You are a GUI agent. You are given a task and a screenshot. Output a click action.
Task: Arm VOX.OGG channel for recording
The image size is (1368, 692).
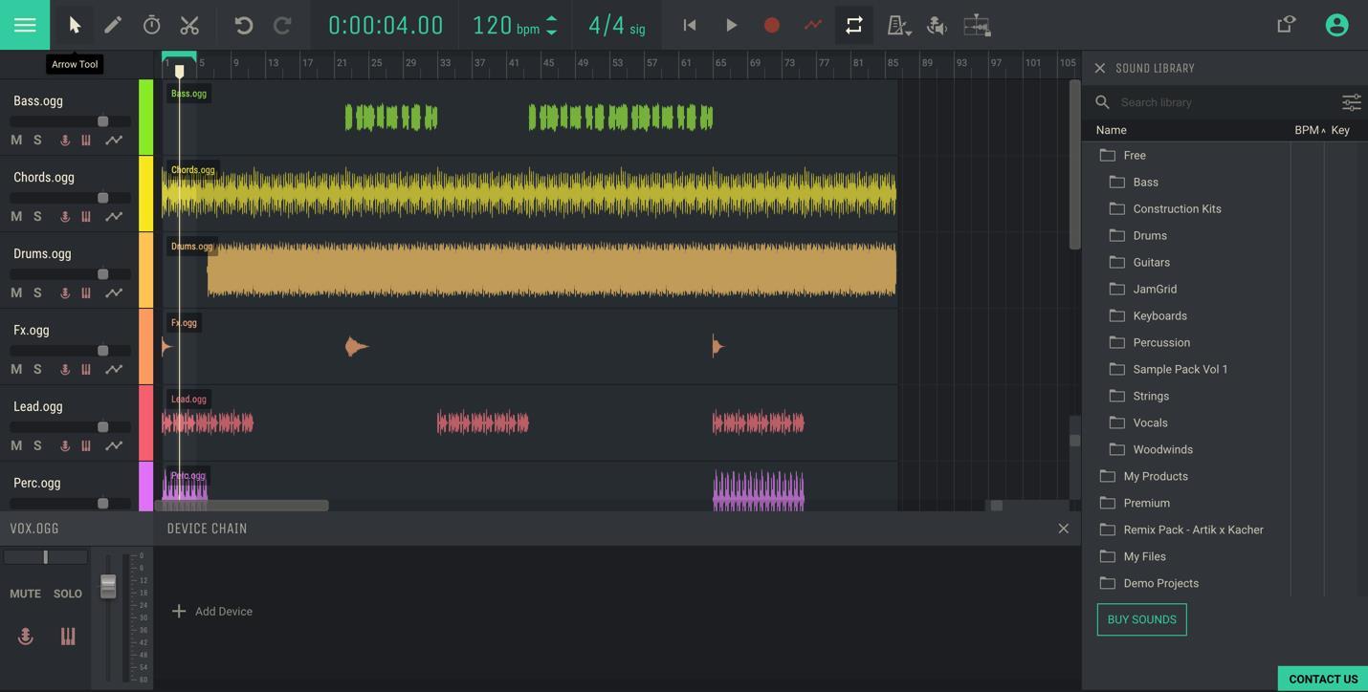(26, 637)
